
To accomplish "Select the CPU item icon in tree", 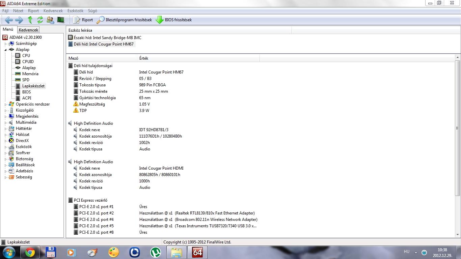I will point(18,56).
